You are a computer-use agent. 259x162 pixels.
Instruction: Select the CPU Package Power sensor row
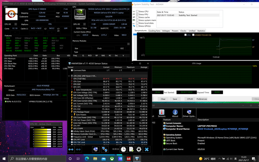[x=107, y=112]
